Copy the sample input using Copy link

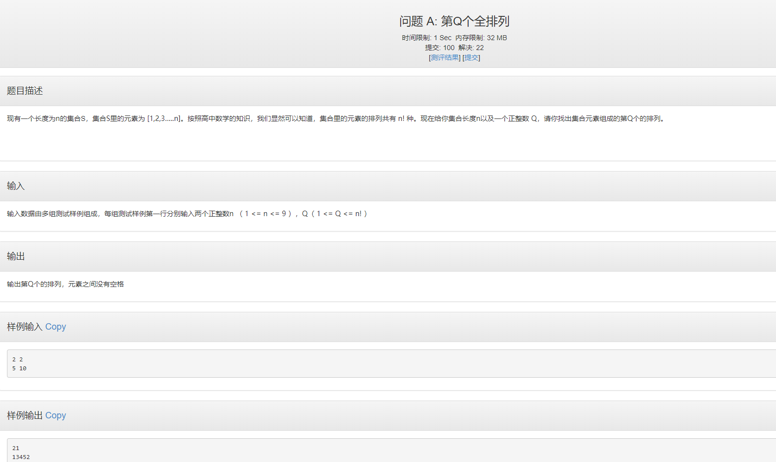tap(55, 327)
